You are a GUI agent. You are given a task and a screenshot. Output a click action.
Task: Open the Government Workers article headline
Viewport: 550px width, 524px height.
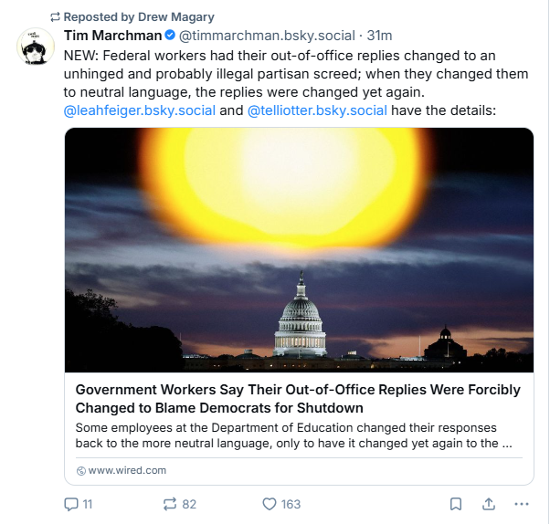click(298, 398)
